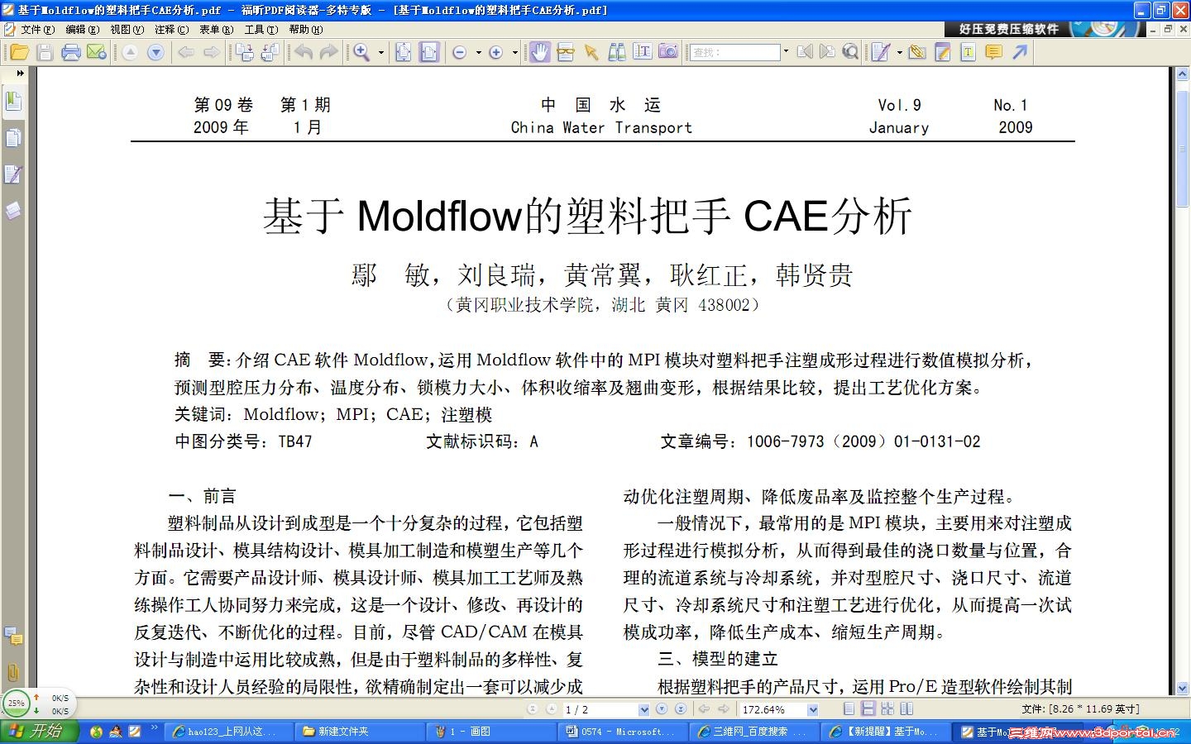Image resolution: width=1191 pixels, height=744 pixels.
Task: Open the page number 1 / 2 dropdown
Action: [x=643, y=709]
